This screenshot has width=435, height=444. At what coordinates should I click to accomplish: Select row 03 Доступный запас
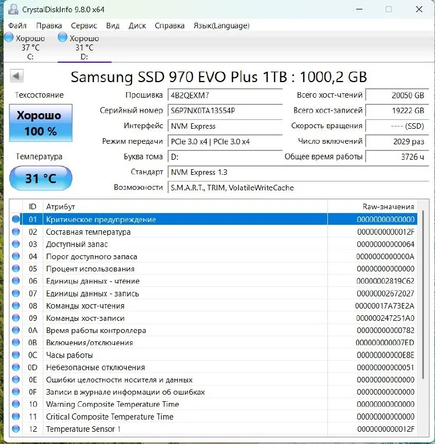coord(214,244)
